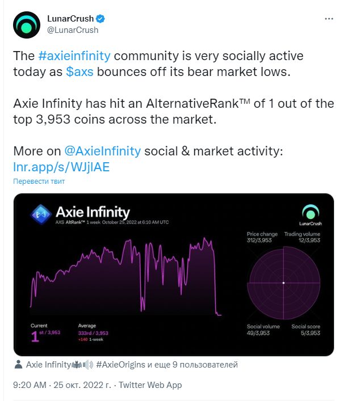Click the blue verified badge
The width and height of the screenshot is (343, 401).
(101, 19)
